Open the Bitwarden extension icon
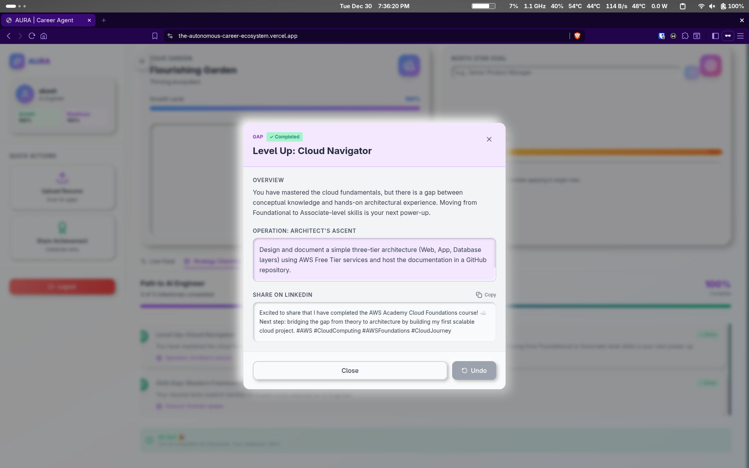This screenshot has height=468, width=749. (662, 36)
